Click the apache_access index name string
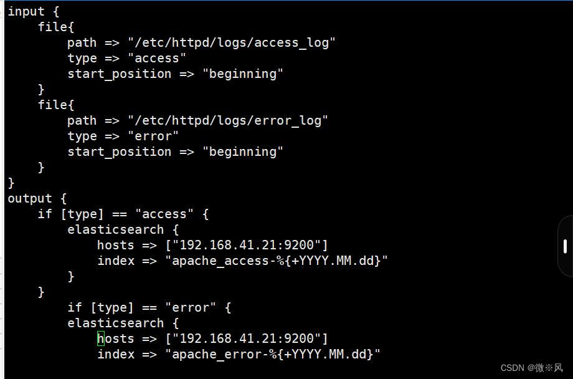 (x=277, y=261)
